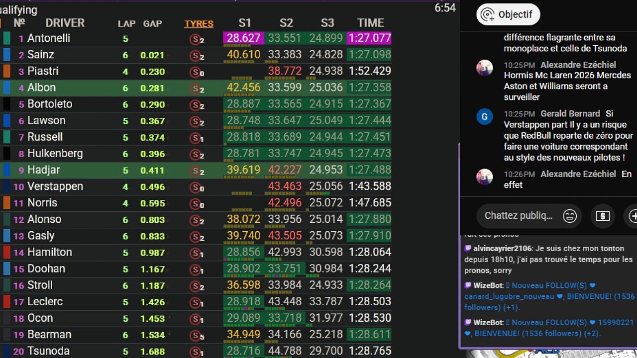This screenshot has height=358, width=637.
Task: Click Bearman's soft tyre icon
Action: (x=196, y=335)
